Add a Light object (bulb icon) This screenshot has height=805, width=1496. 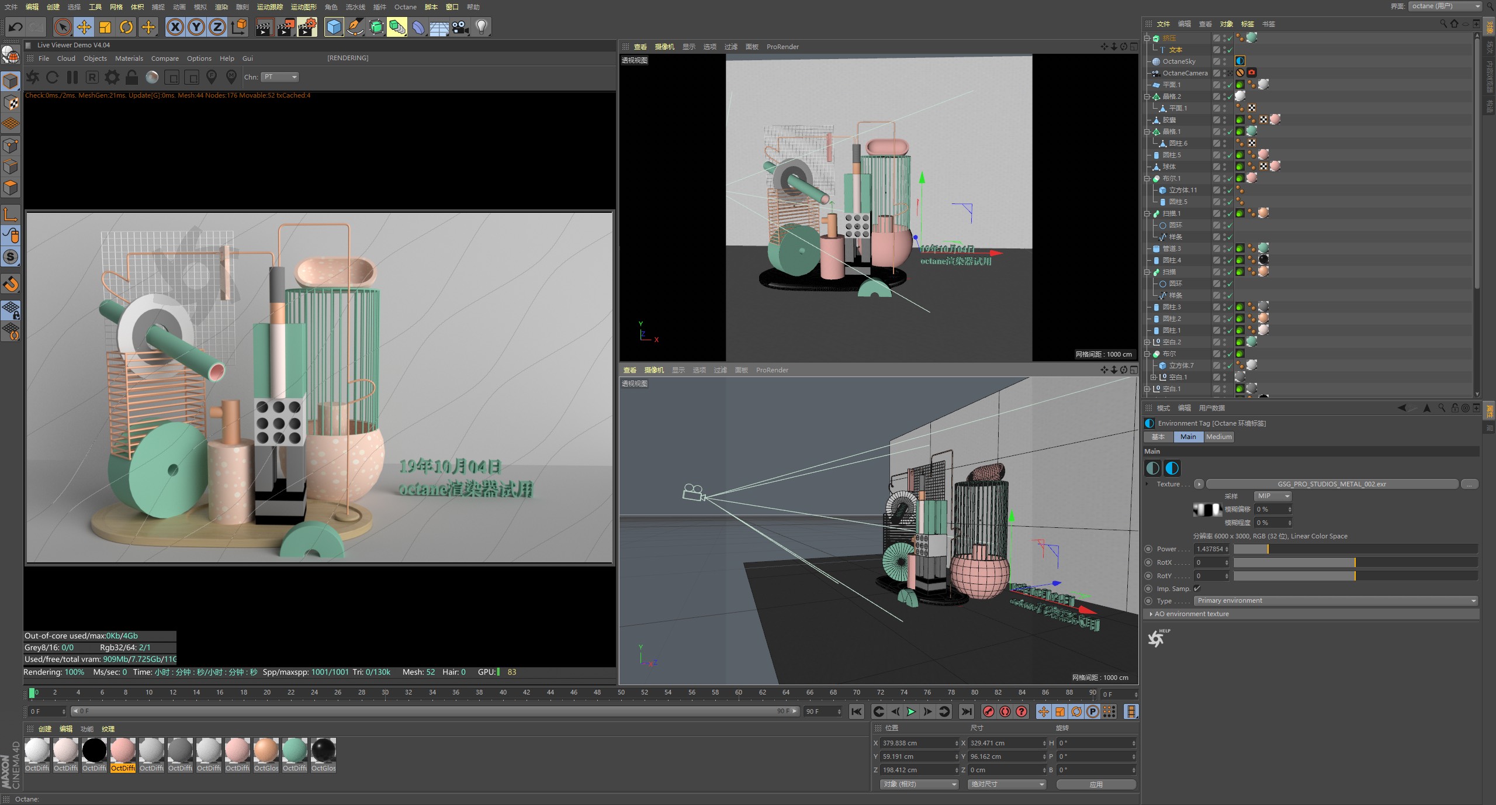(x=482, y=27)
